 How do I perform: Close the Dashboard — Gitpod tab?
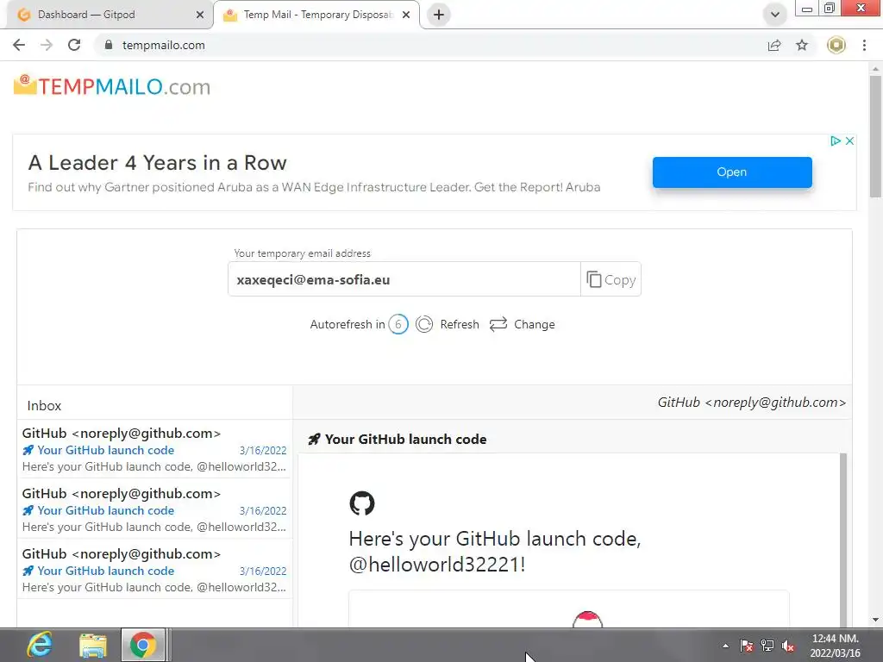click(x=200, y=15)
